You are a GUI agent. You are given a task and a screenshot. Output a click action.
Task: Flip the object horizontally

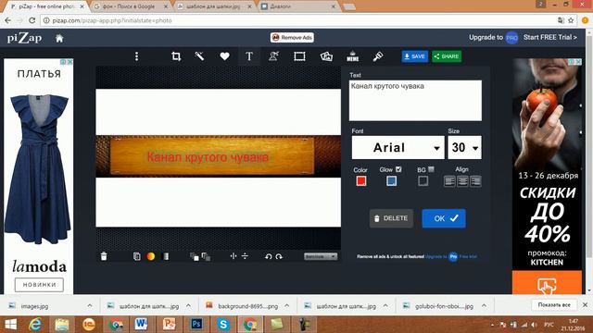coord(233,256)
